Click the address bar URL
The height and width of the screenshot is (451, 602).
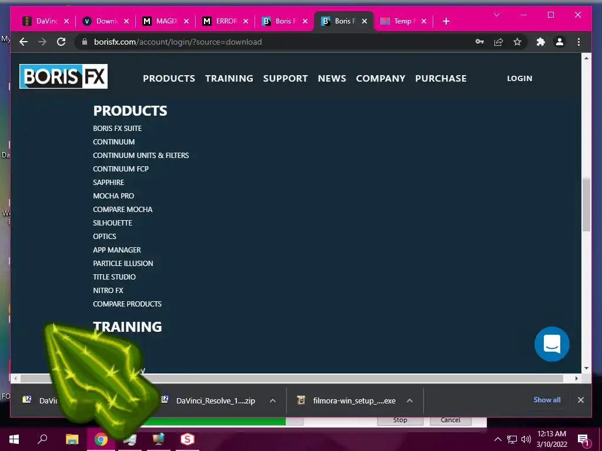click(x=178, y=42)
